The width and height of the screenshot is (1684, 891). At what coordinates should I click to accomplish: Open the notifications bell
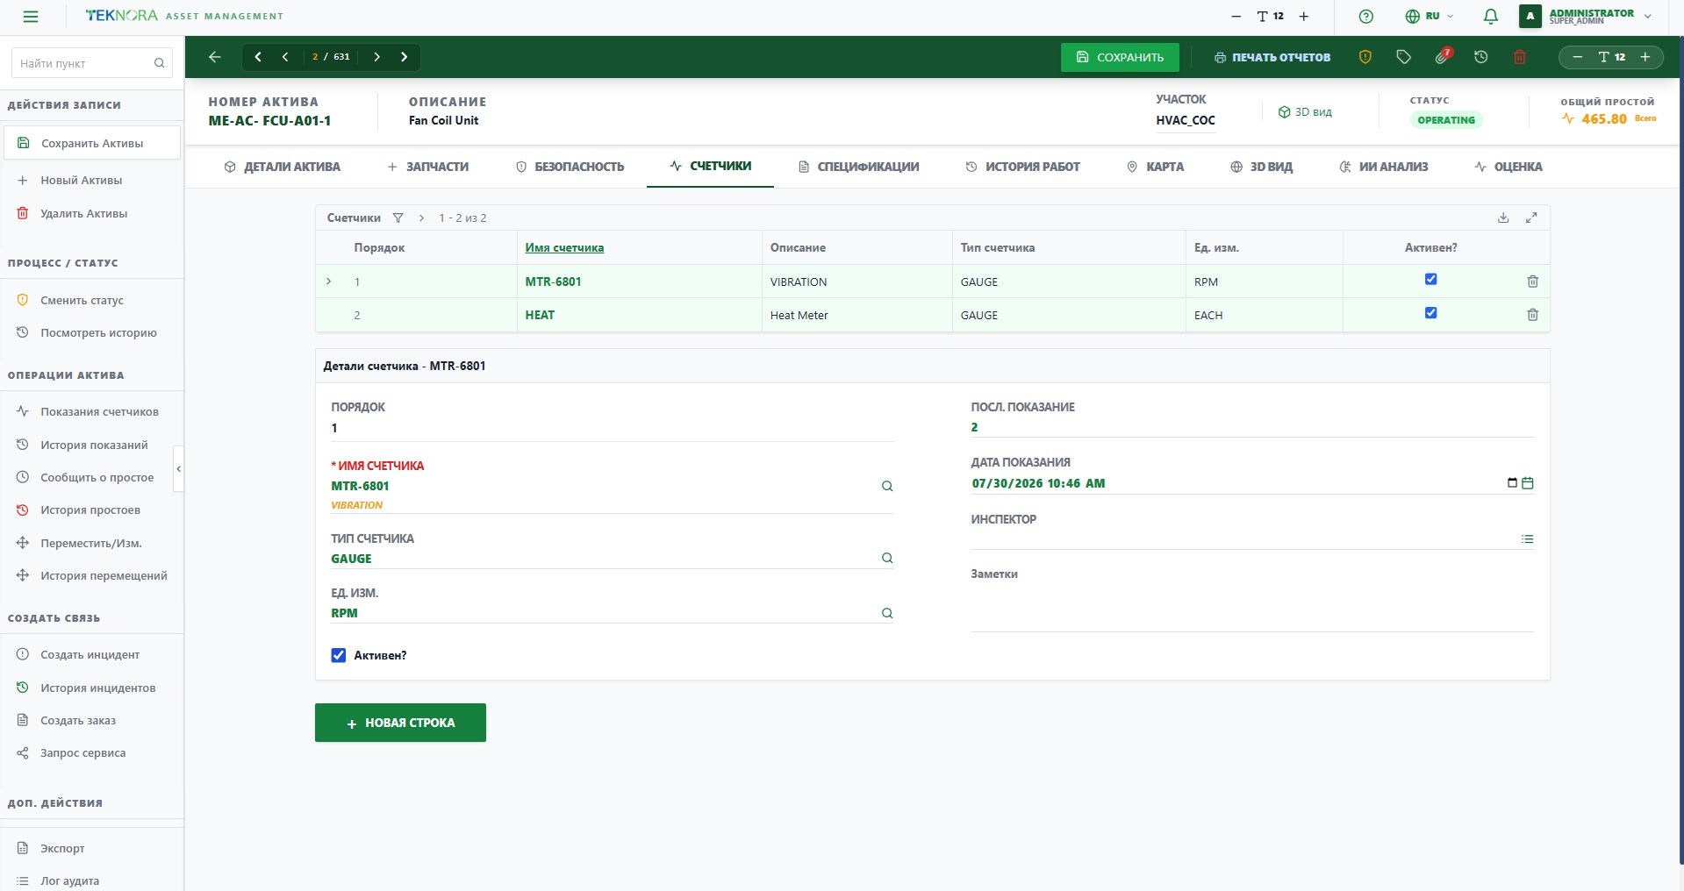click(1490, 17)
